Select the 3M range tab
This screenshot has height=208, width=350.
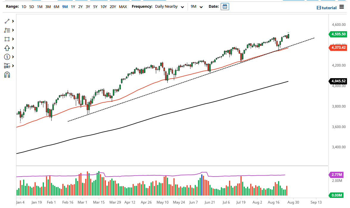48,6
